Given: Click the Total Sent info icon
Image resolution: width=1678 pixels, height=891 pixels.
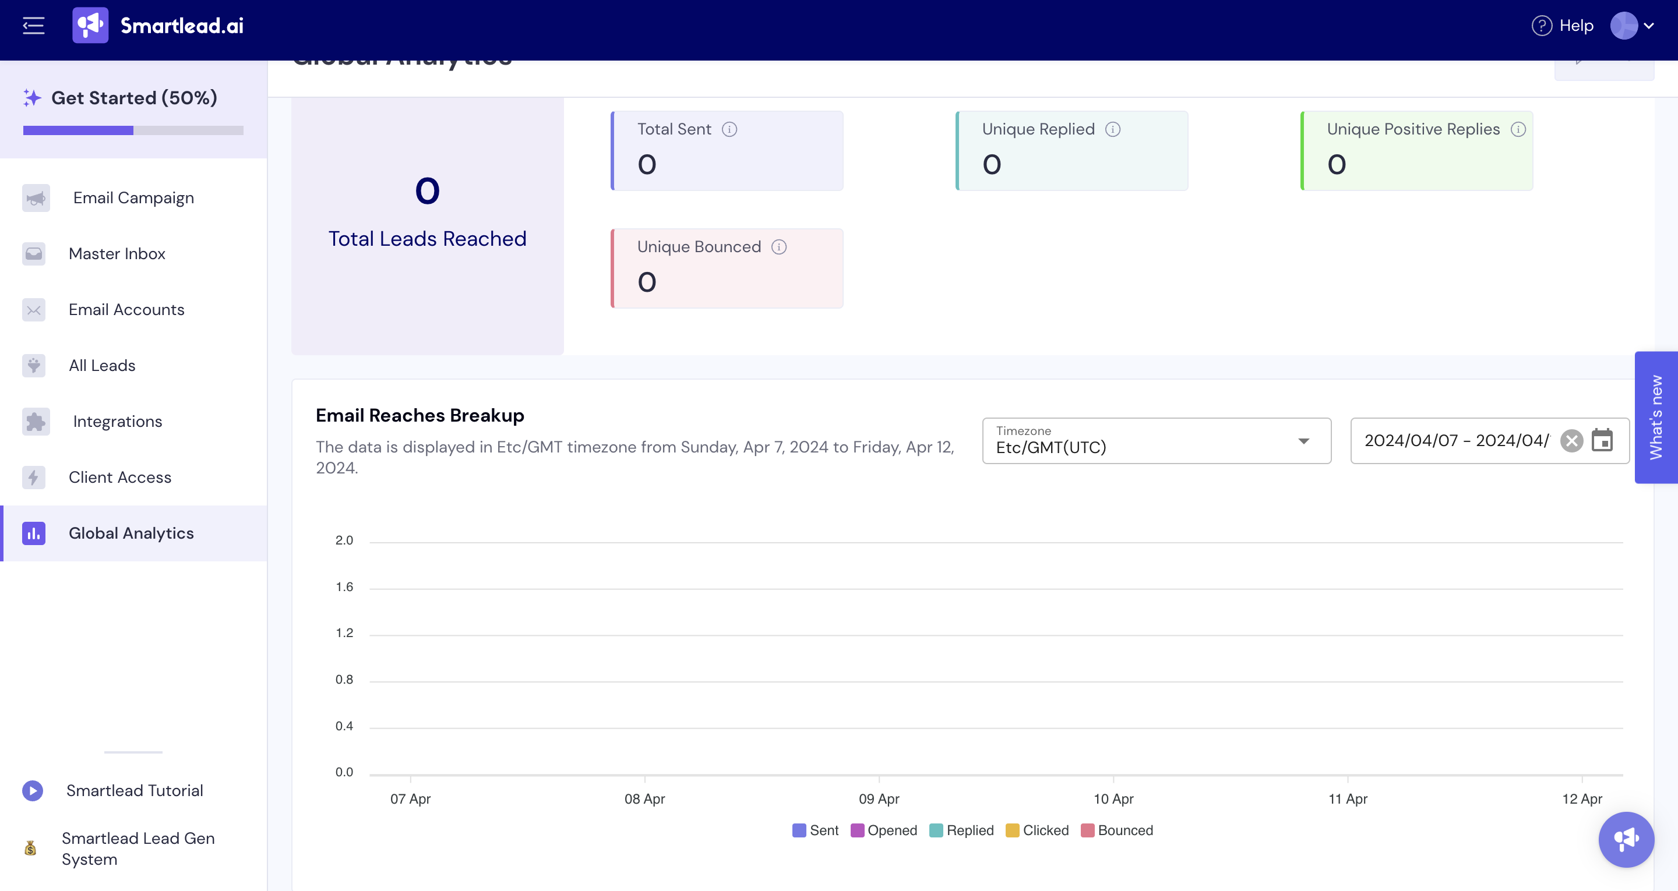Looking at the screenshot, I should pos(729,130).
